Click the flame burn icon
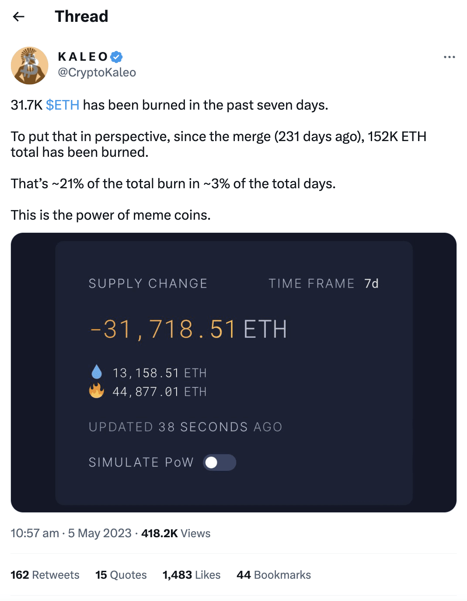Image resolution: width=467 pixels, height=601 pixels. pos(97,391)
